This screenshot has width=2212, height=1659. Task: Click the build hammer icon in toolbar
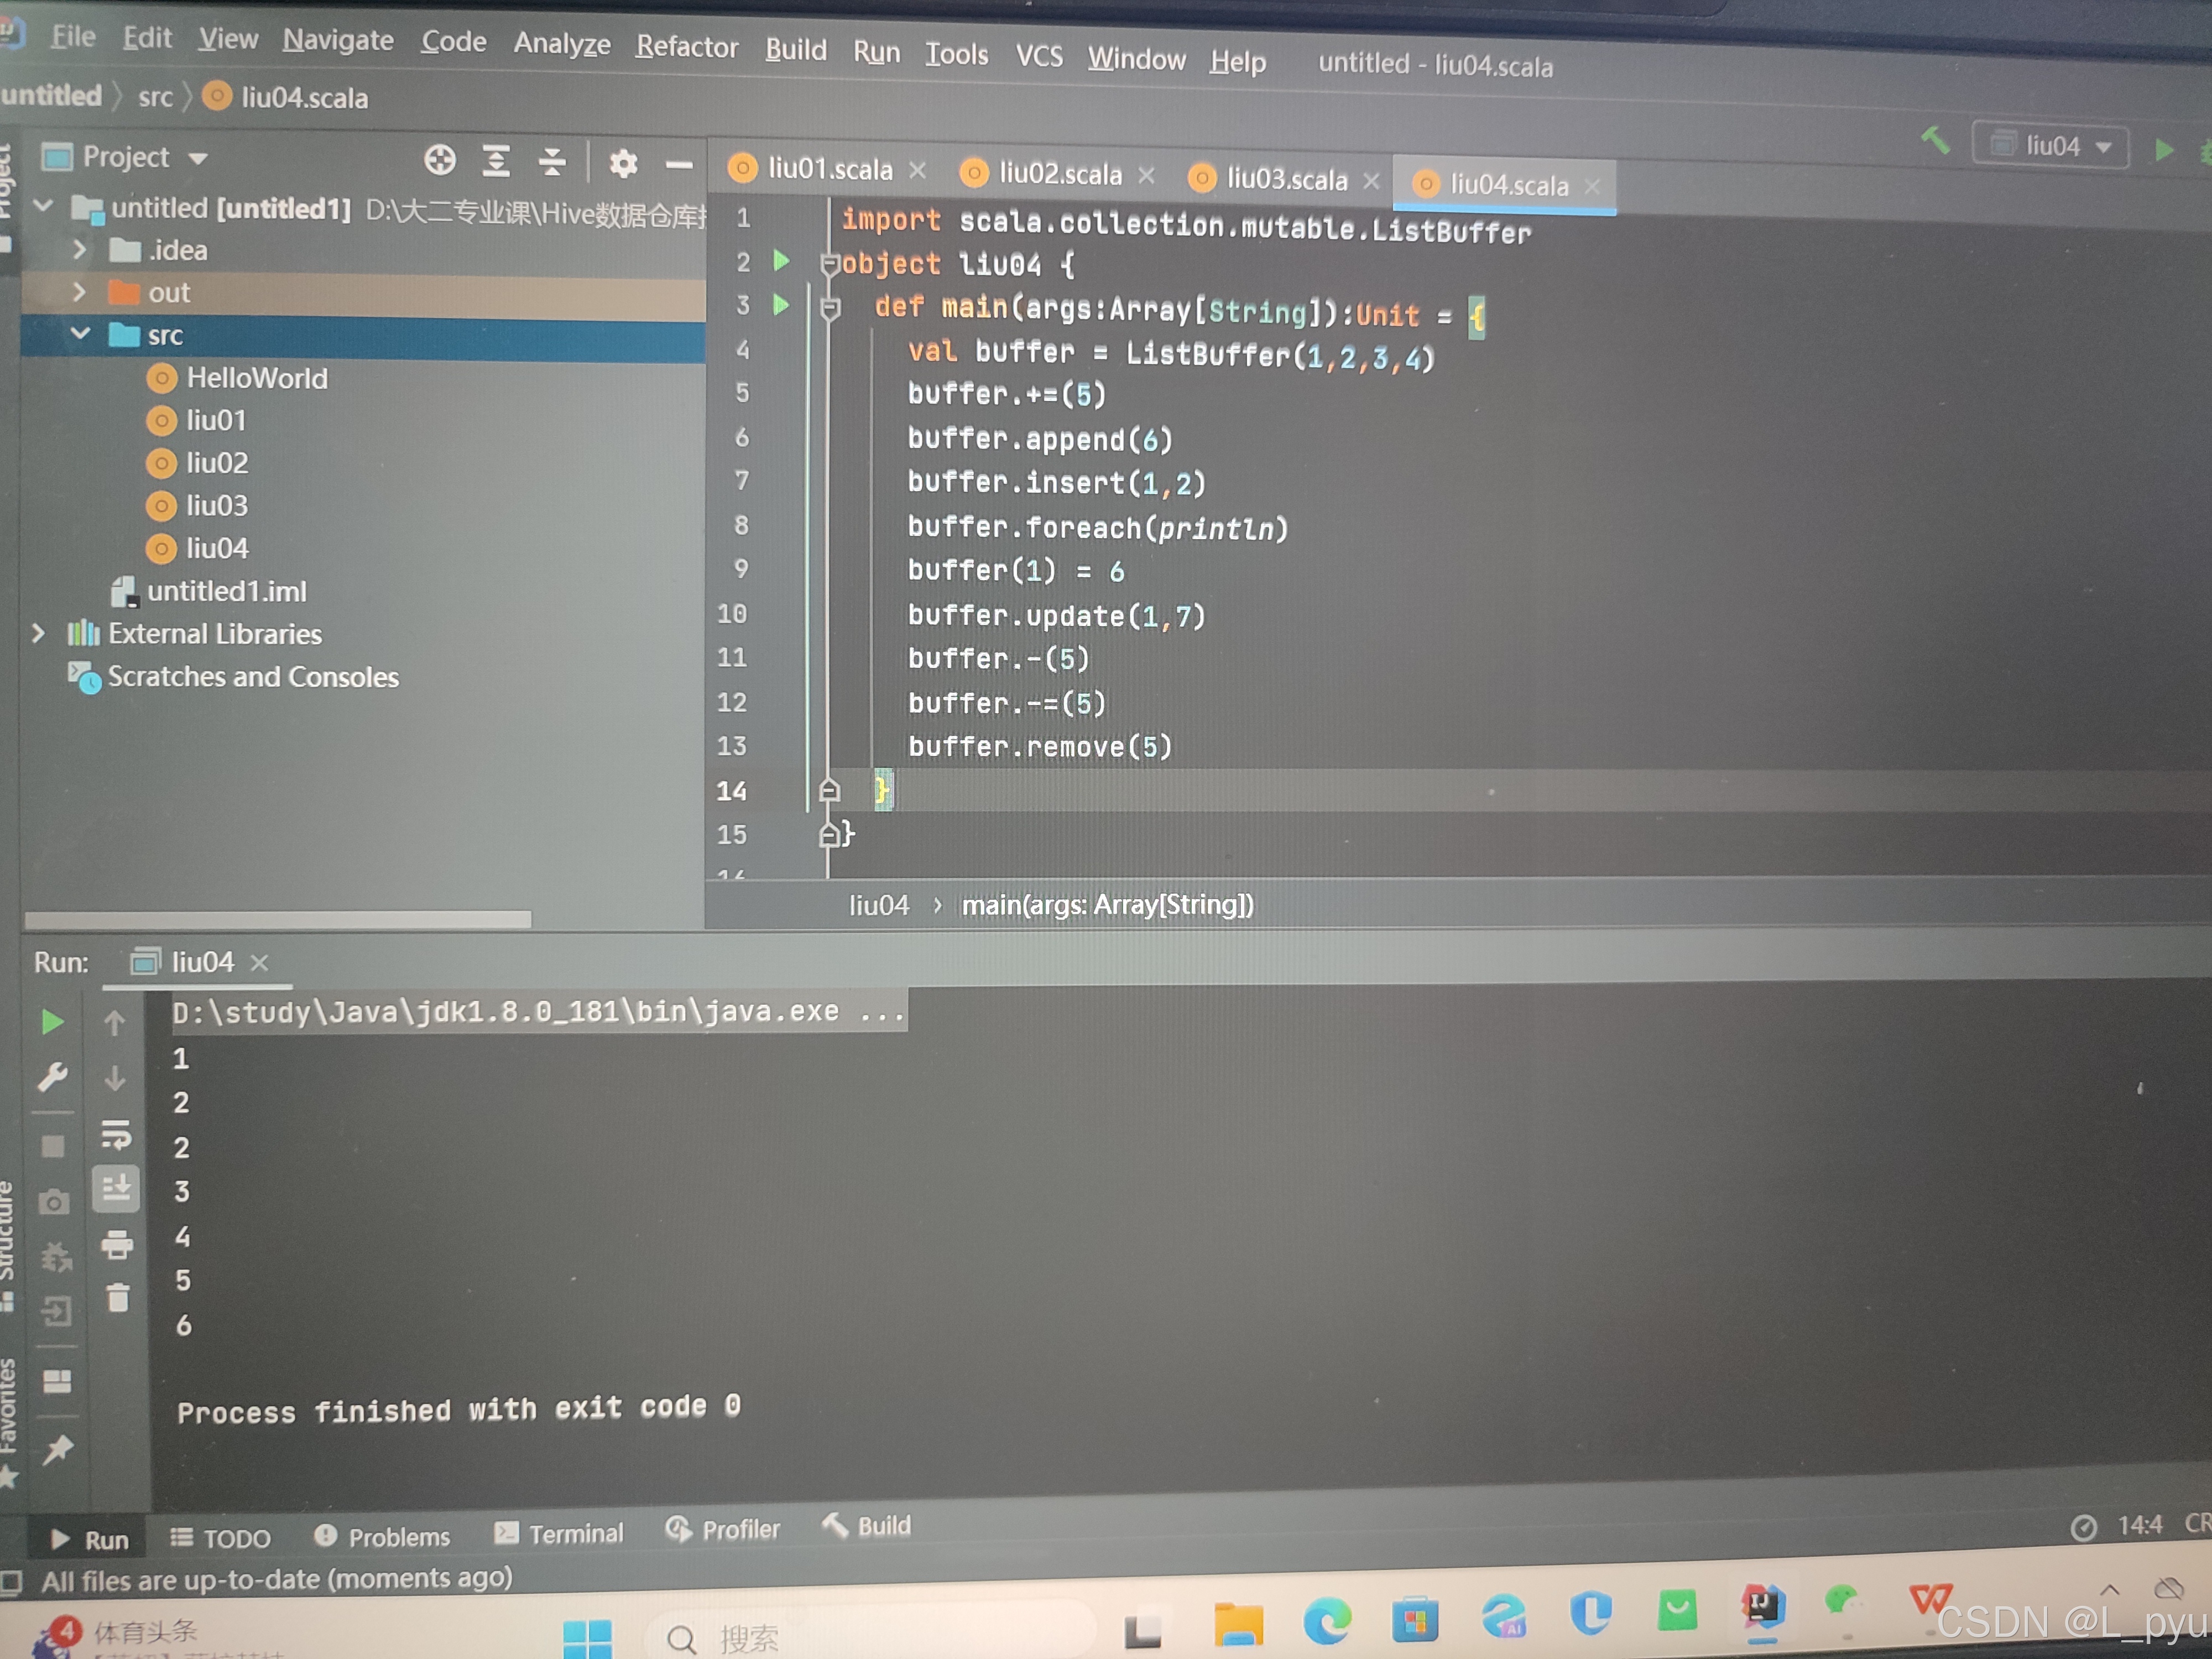(x=1935, y=141)
